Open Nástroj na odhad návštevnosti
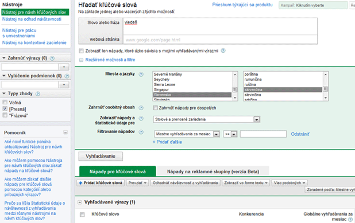The height and width of the screenshot is (223, 355). tap(32, 19)
